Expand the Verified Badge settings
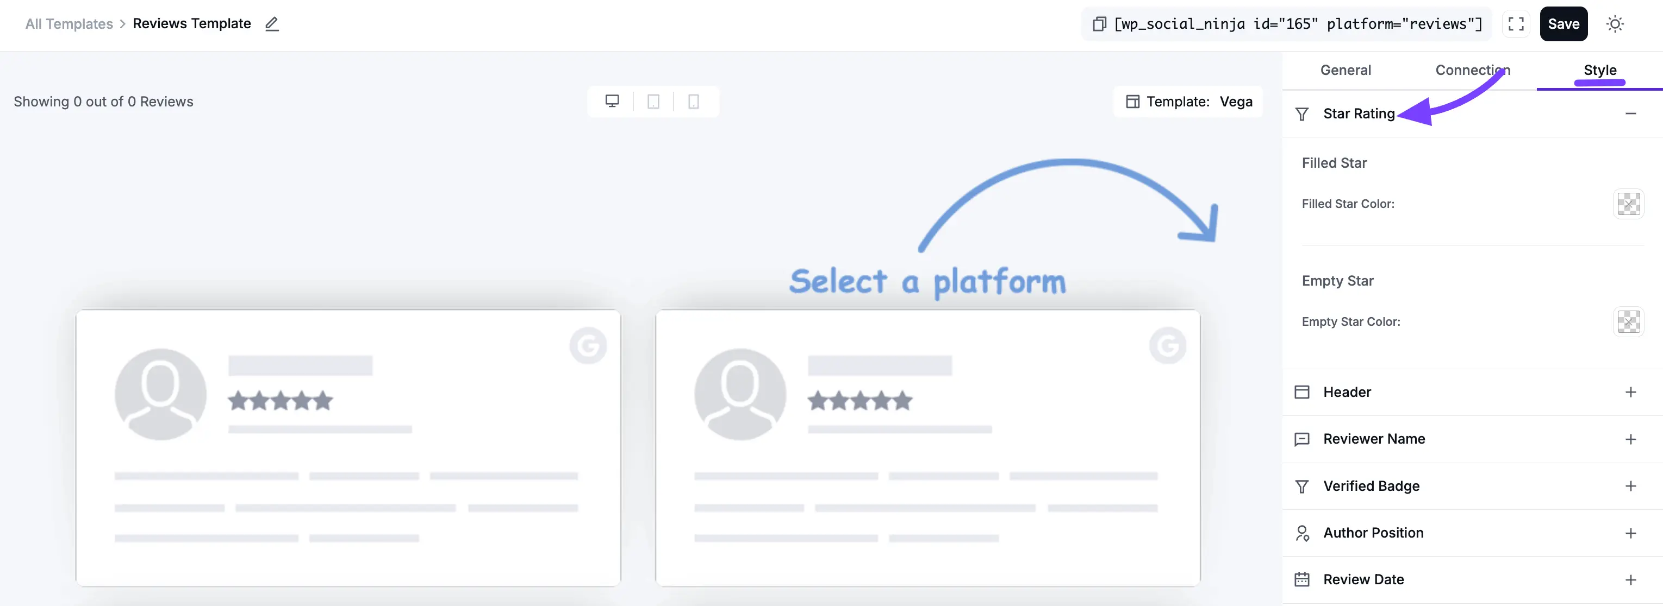The width and height of the screenshot is (1663, 606). click(x=1632, y=486)
